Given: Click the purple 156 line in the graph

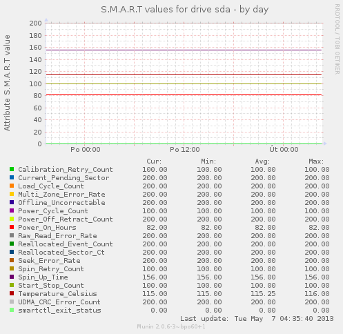Looking at the screenshot, I should pos(184,50).
